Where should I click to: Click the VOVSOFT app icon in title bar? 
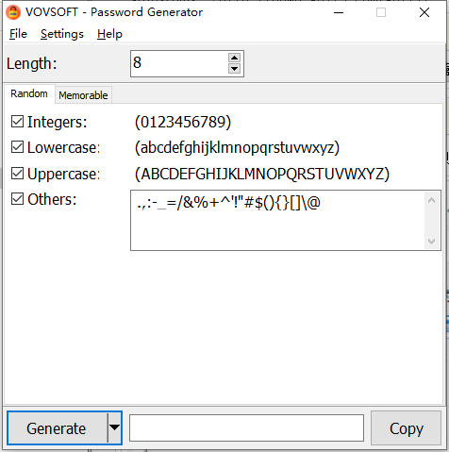point(13,12)
